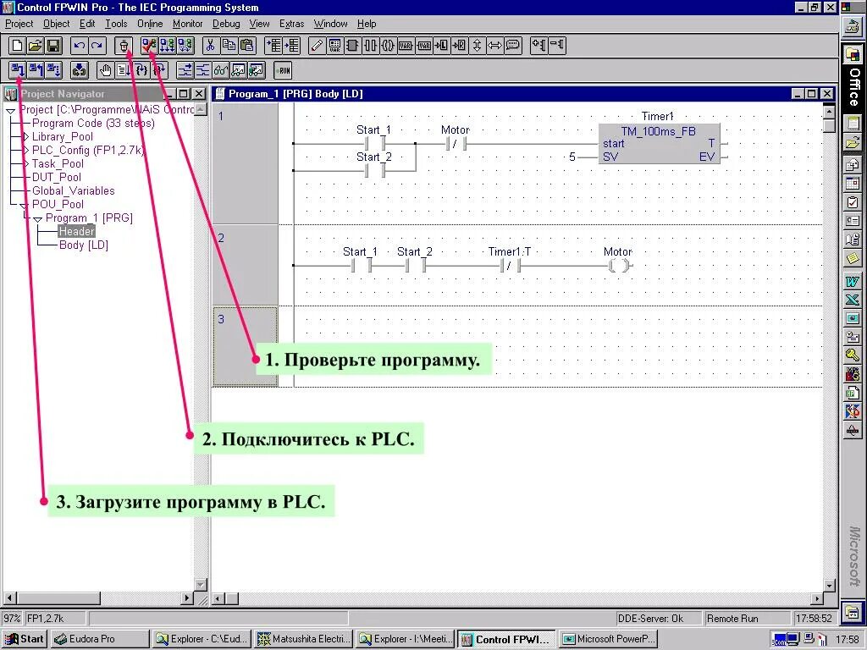Click the upload program from PLC icon
This screenshot has width=867, height=650.
pyautogui.click(x=36, y=70)
